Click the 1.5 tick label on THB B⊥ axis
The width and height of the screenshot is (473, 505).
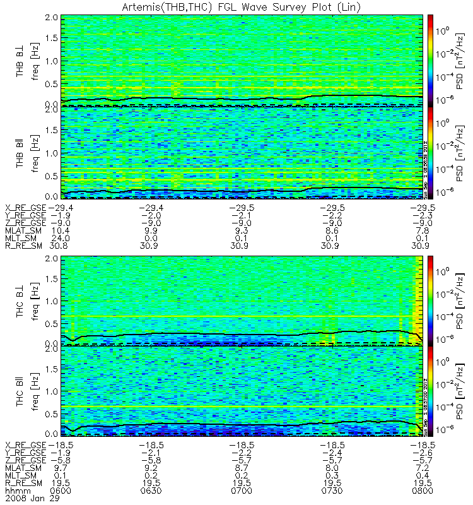(52, 38)
